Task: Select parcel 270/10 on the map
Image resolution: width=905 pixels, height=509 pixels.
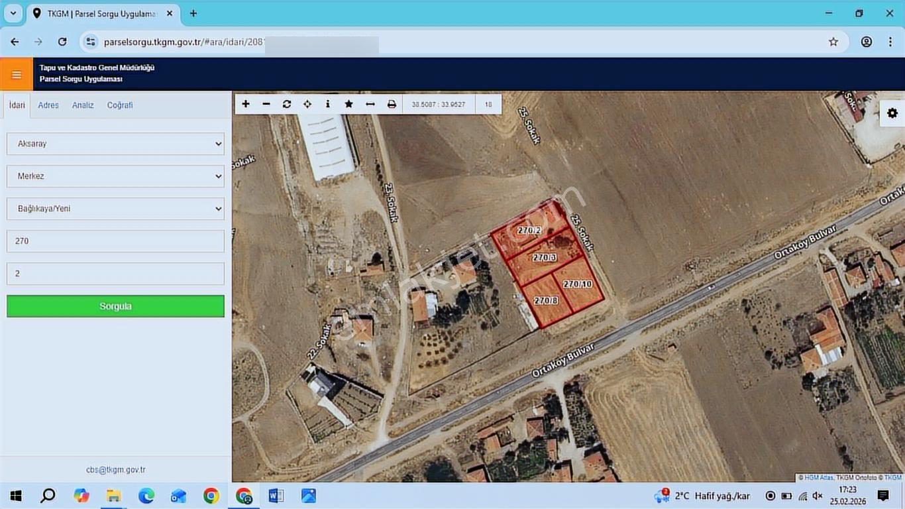Action: pos(577,284)
